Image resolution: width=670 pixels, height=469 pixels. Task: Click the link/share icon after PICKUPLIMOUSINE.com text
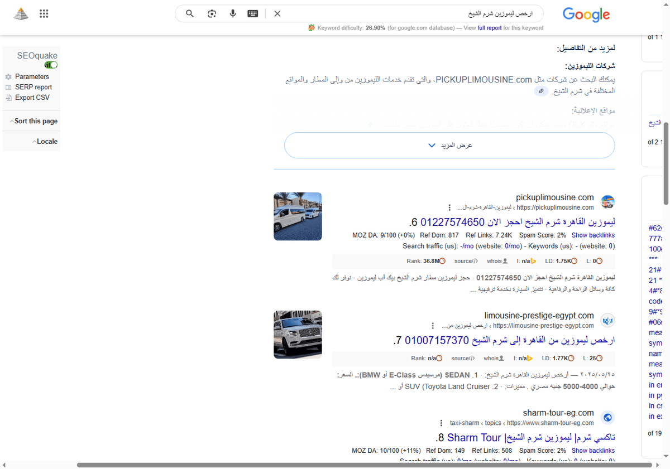[540, 90]
